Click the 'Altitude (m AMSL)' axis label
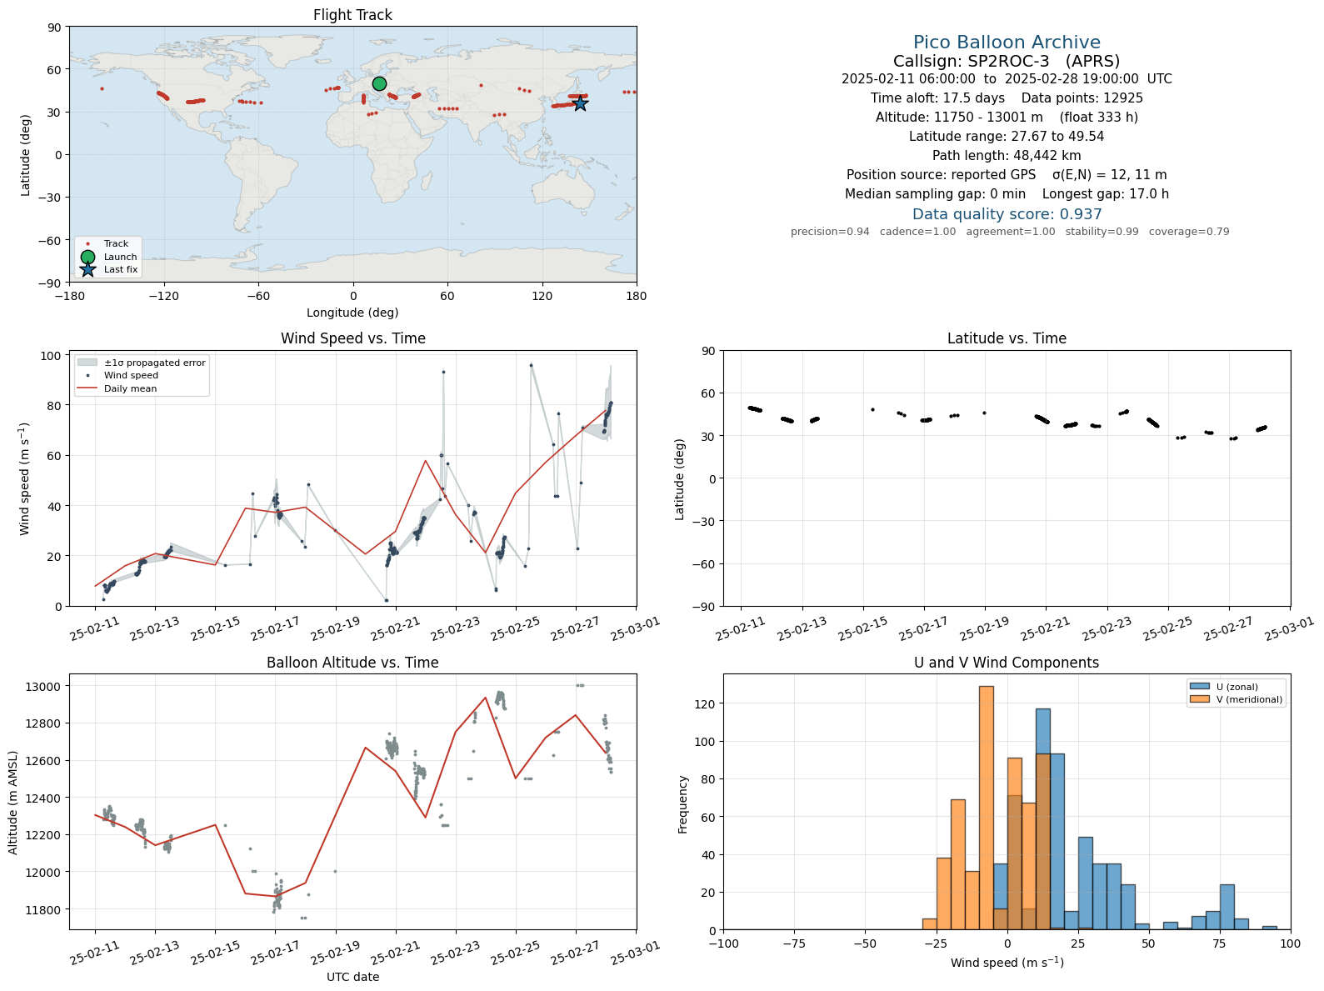This screenshot has height=991, width=1324. point(13,802)
